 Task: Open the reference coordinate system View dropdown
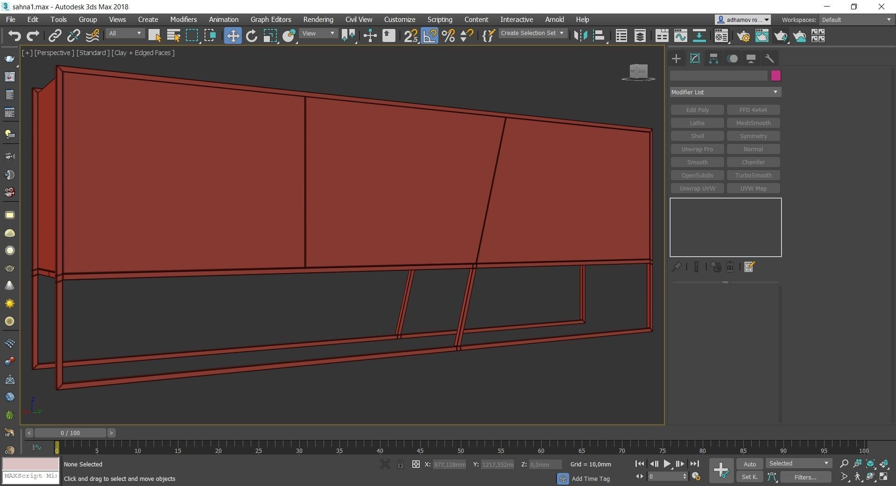point(318,34)
